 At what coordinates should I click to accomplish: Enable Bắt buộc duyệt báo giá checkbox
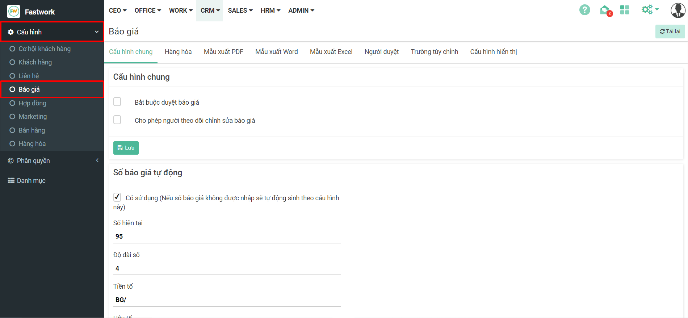coord(117,102)
